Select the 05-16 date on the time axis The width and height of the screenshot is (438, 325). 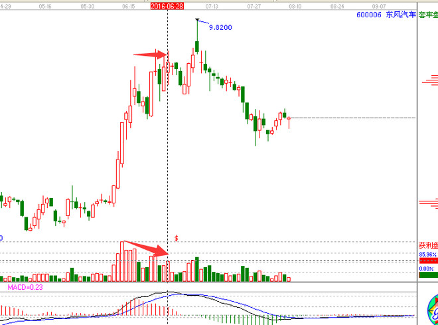click(x=45, y=6)
